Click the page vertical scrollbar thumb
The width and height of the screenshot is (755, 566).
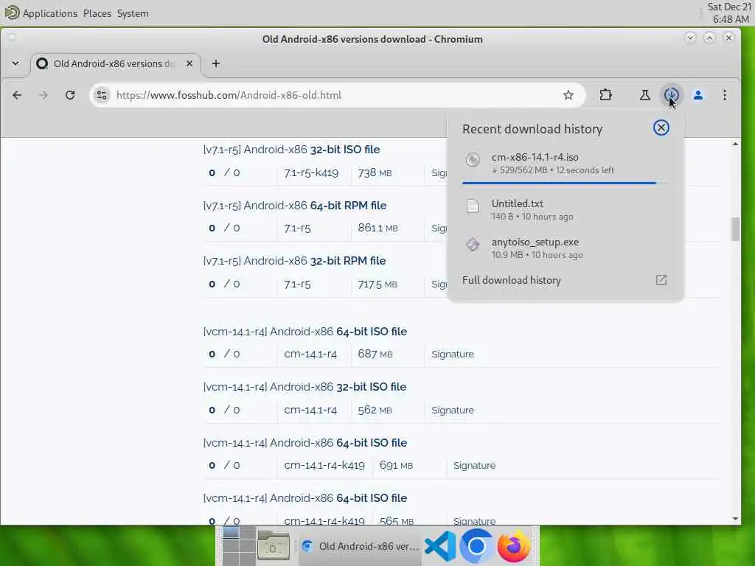(735, 228)
